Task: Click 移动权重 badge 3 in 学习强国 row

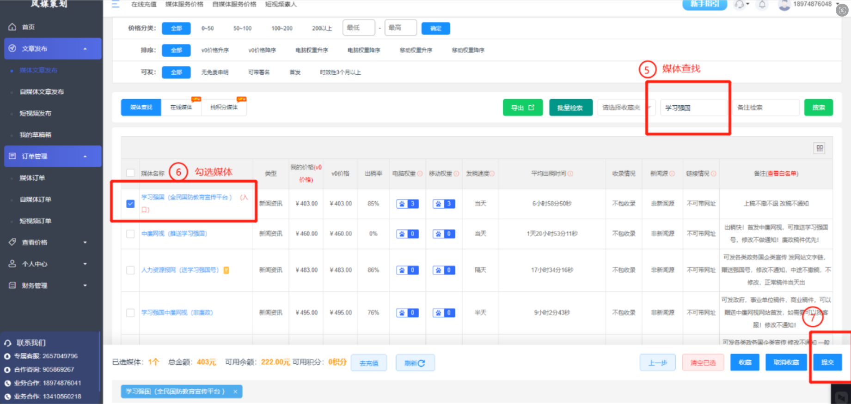Action: click(444, 204)
